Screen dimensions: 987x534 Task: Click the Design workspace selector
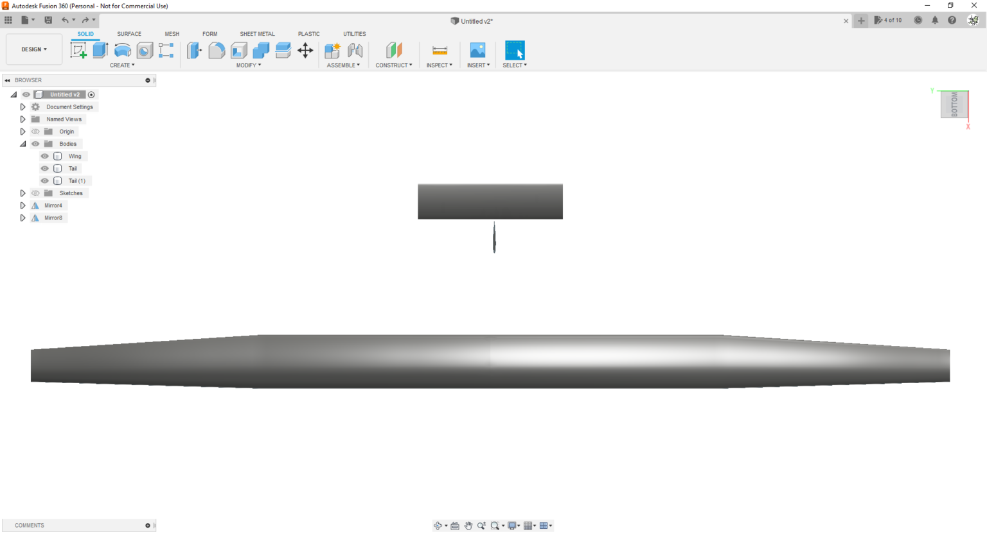[x=33, y=49]
